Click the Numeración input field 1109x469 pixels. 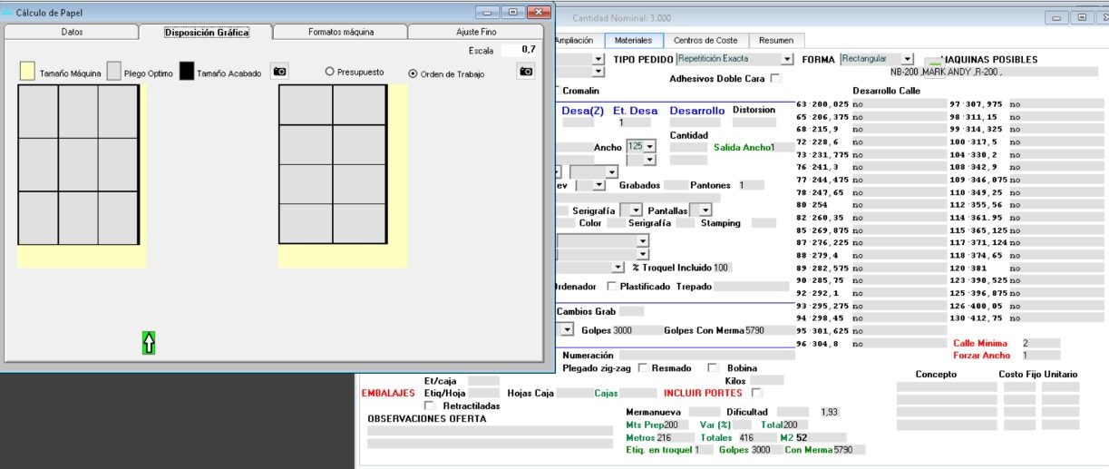tap(706, 356)
